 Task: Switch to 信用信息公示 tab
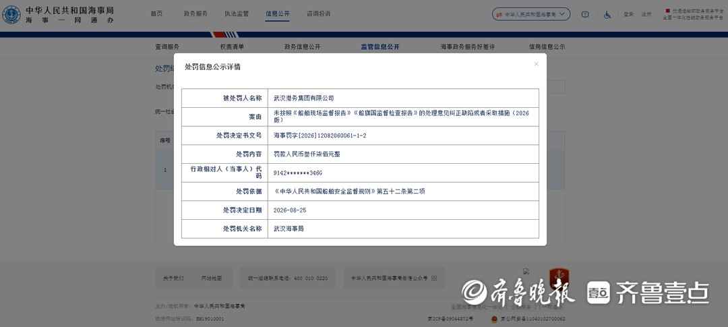[x=547, y=47]
